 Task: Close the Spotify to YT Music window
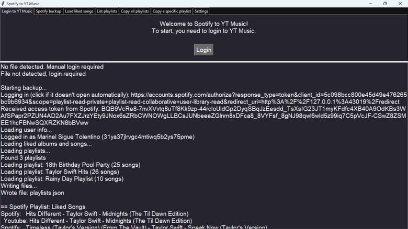pos(400,4)
